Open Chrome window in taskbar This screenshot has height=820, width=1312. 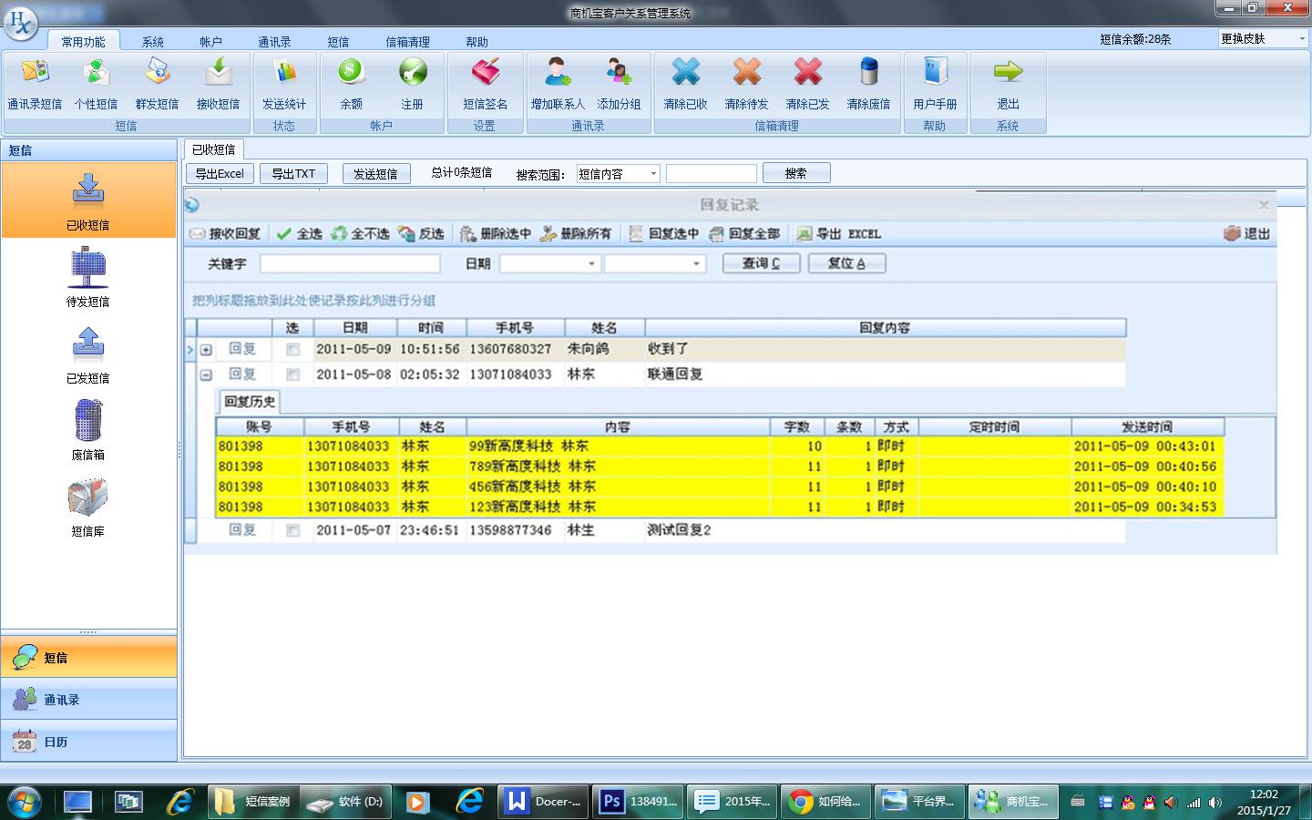[826, 802]
